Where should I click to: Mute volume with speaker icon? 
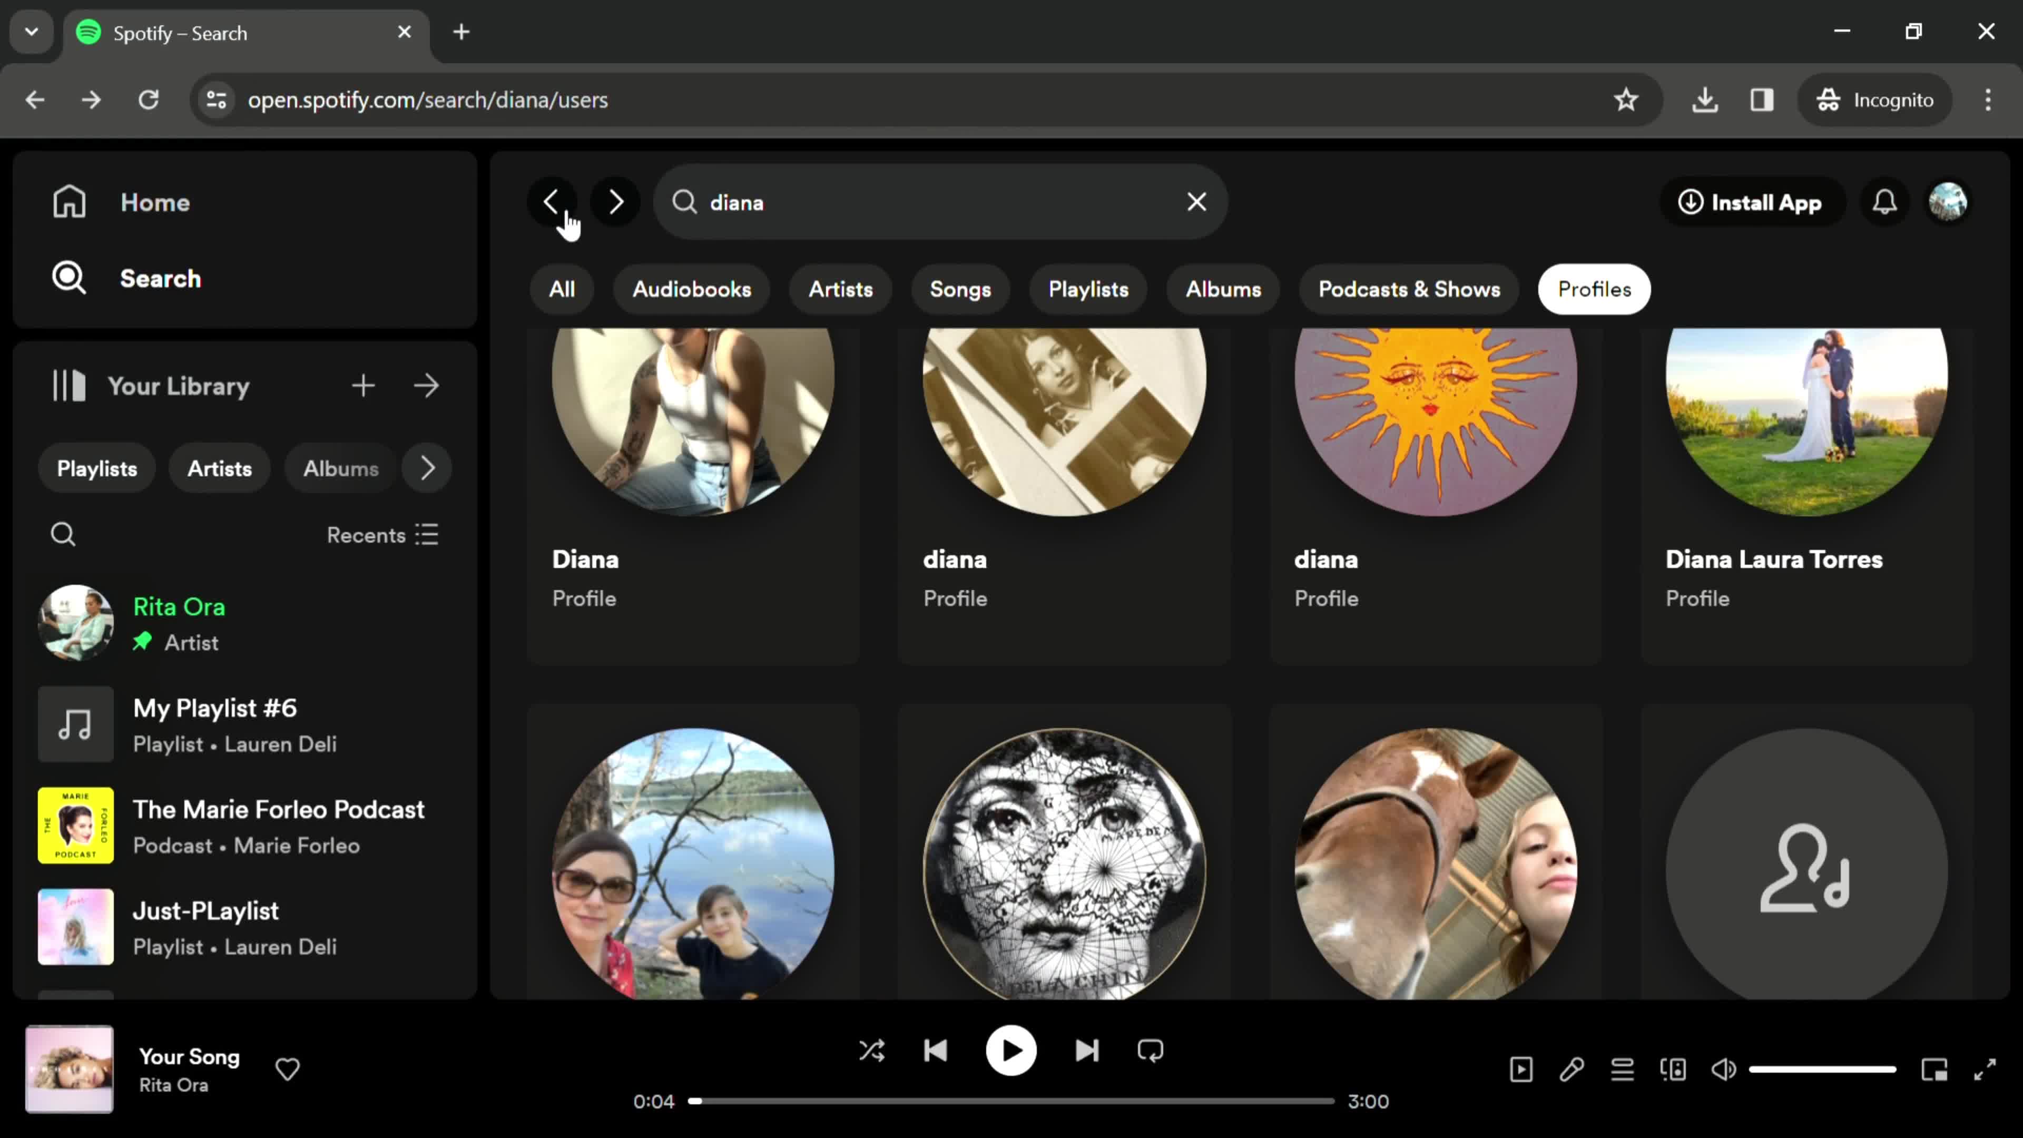pos(1724,1069)
